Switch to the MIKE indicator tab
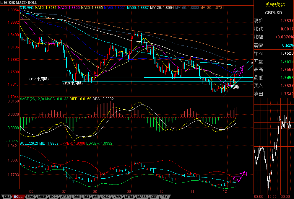 pyautogui.click(x=42, y=197)
